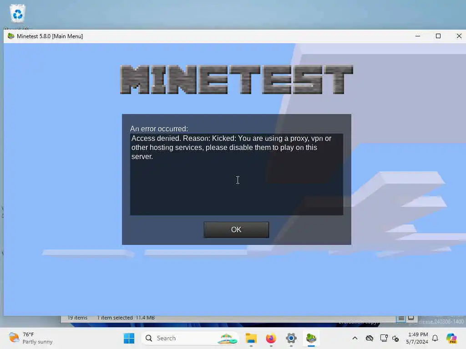Screen dimensions: 466x349
Task: Minimize the Minetest window
Action: [418, 36]
